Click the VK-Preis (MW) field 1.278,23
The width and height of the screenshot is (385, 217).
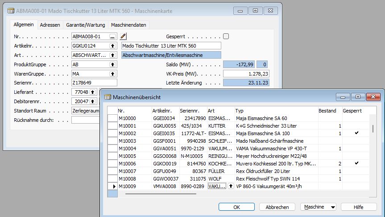246,74
